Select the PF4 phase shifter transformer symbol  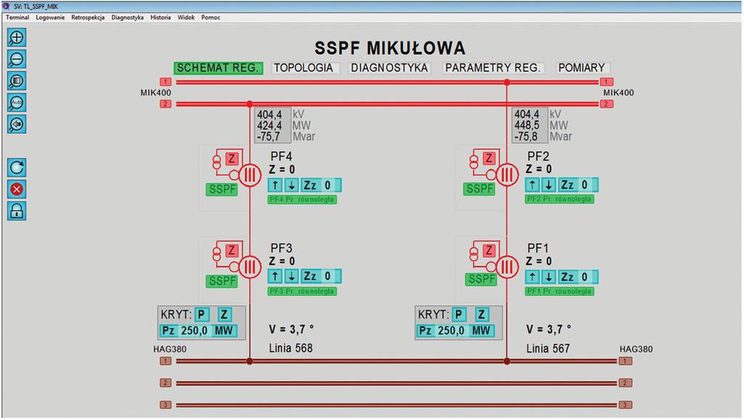coord(250,176)
